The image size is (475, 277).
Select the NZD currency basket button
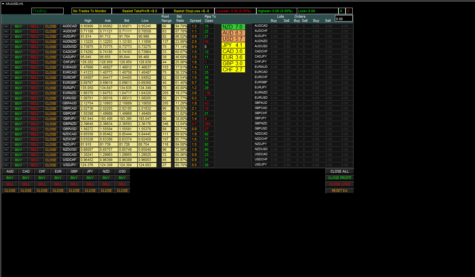click(106, 171)
